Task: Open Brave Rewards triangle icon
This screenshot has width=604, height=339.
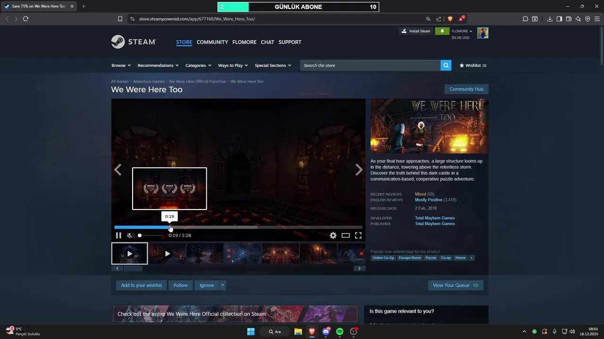Action: (x=461, y=19)
